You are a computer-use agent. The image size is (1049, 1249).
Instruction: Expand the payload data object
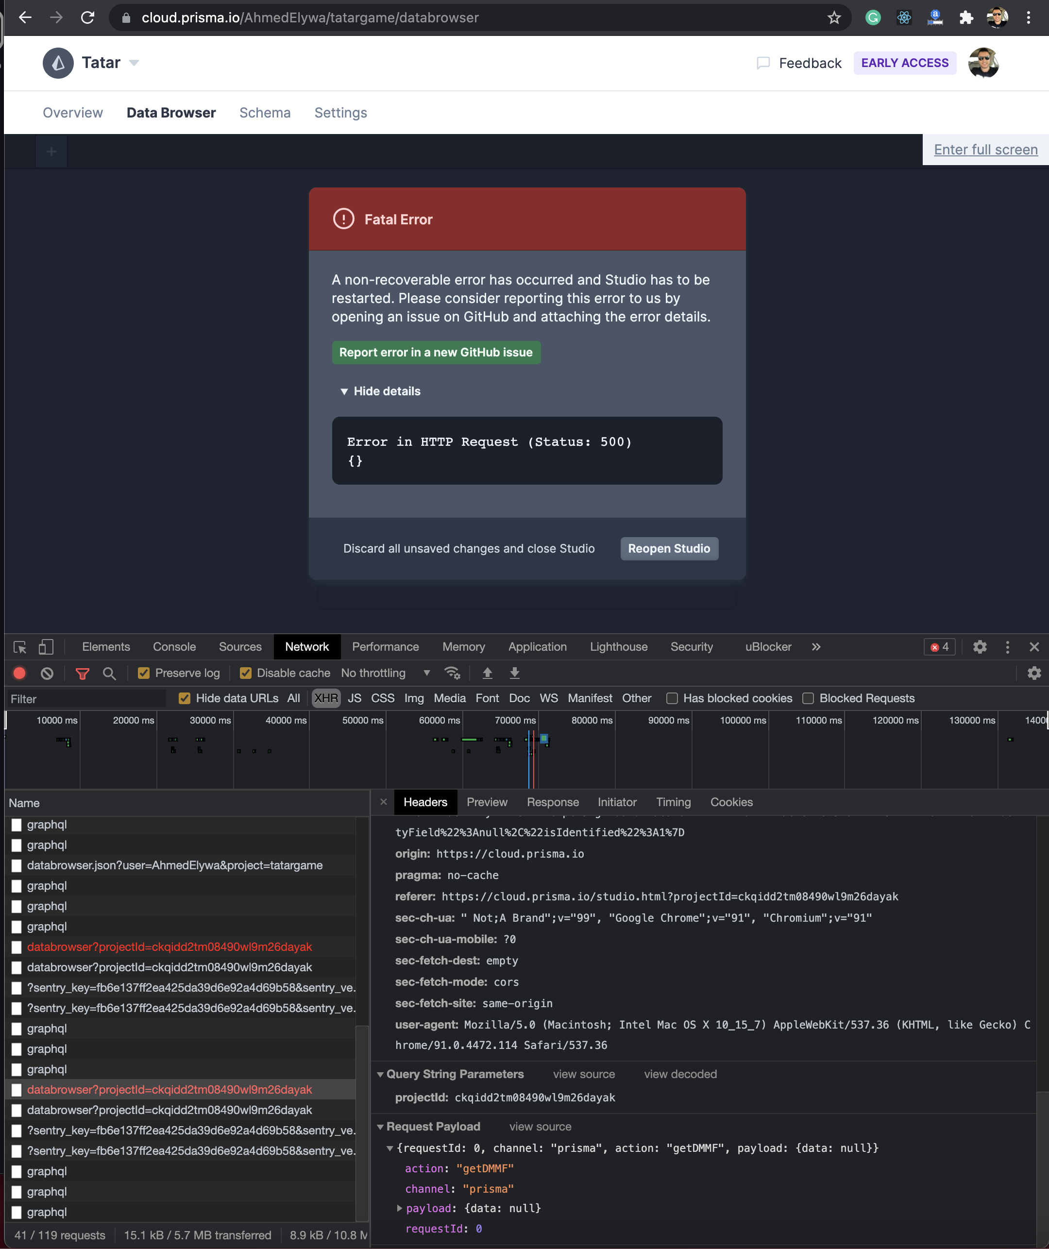(x=400, y=1208)
